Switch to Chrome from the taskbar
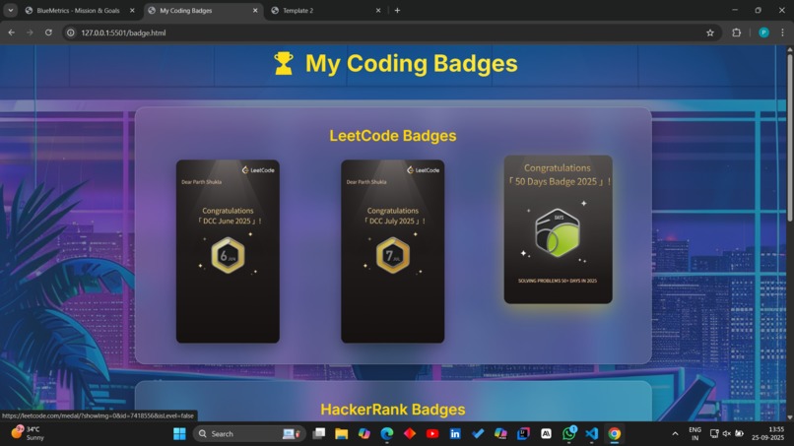794x446 pixels. pyautogui.click(x=615, y=434)
